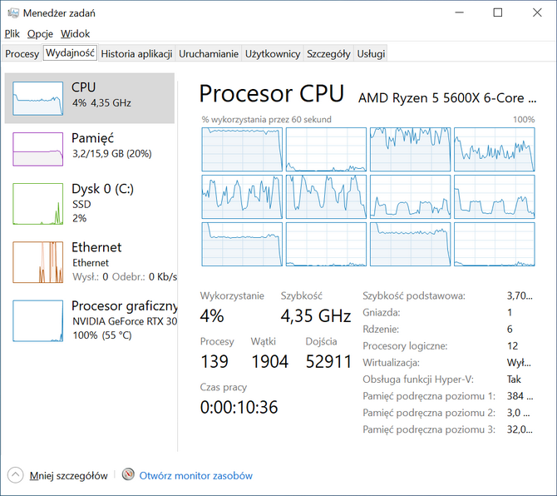Click the Ethernet Wysł.: 0 Odebr.: 0 Kb/s line
The height and width of the screenshot is (496, 557).
pyautogui.click(x=125, y=276)
